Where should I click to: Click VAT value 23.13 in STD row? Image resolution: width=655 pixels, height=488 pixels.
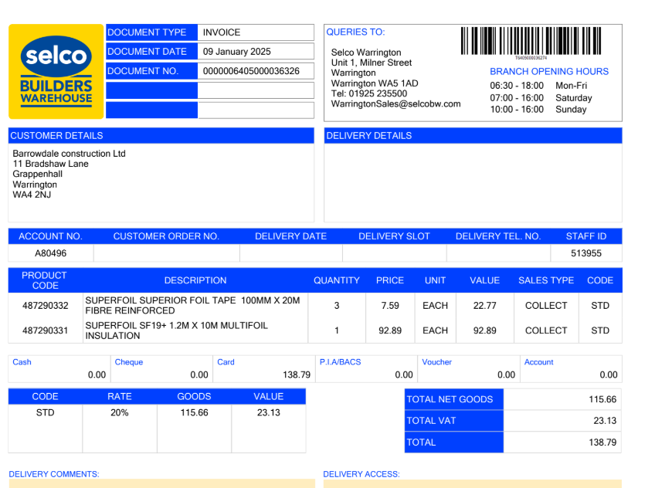click(269, 413)
